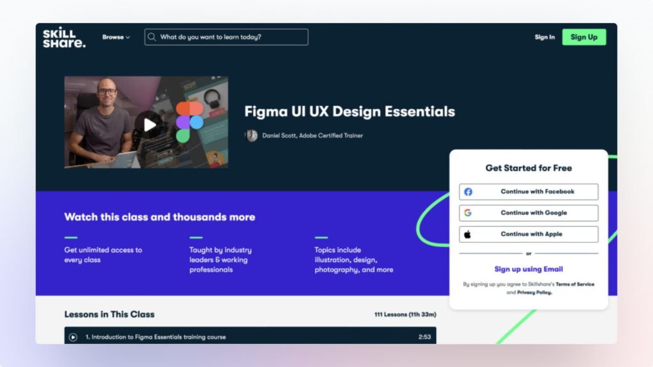The image size is (653, 367).
Task: Click the play icon beside lesson 1
Action: (x=72, y=337)
